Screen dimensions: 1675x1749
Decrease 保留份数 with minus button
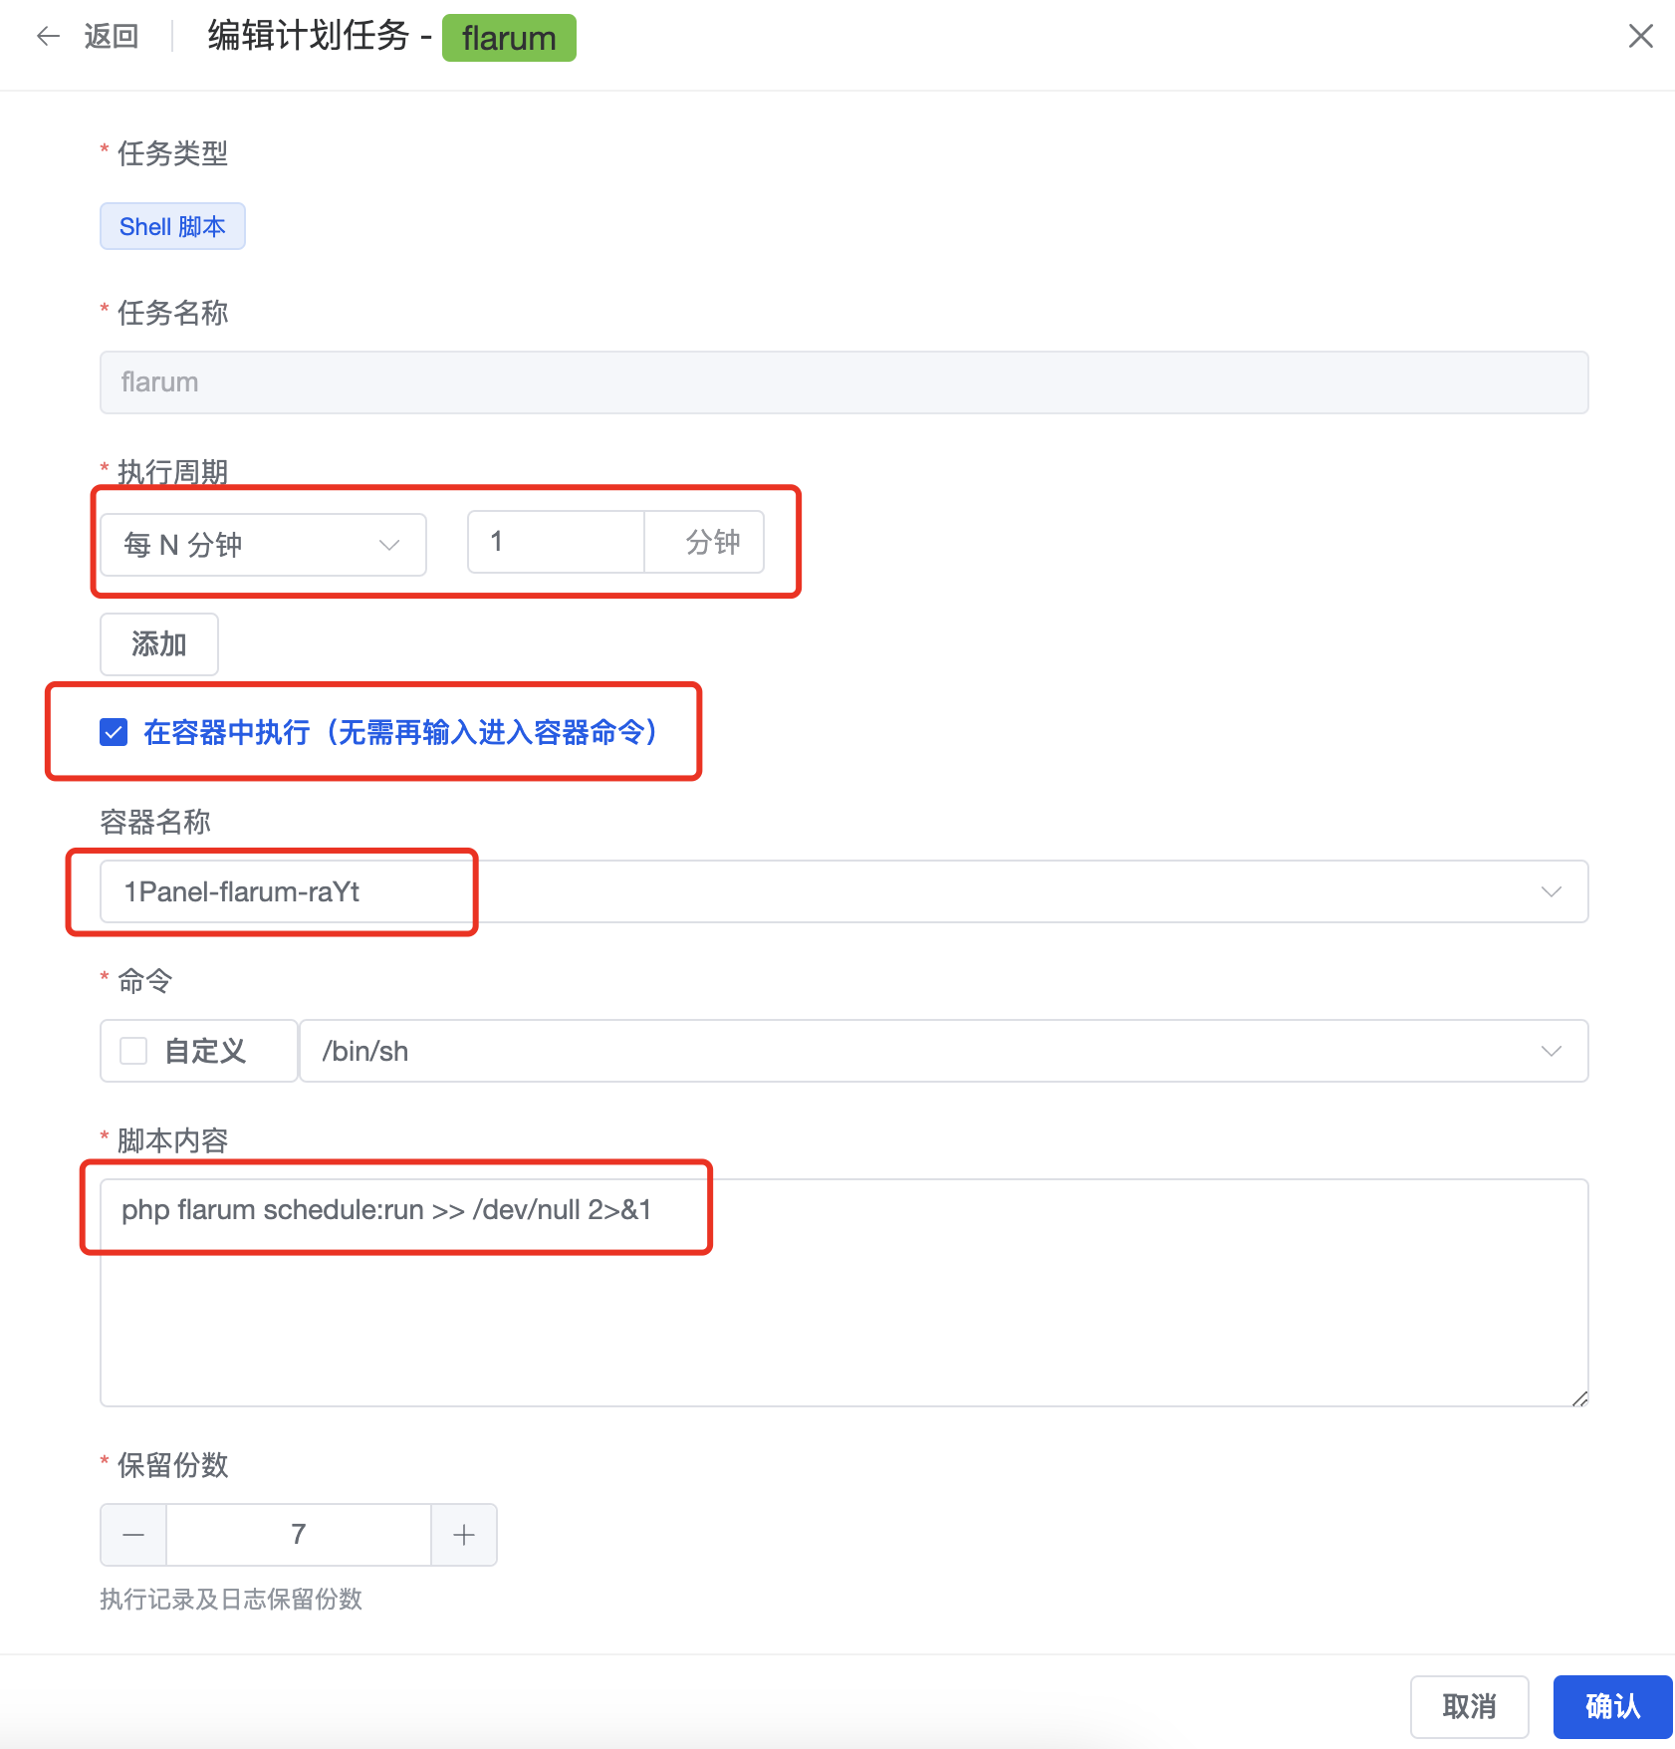click(133, 1535)
